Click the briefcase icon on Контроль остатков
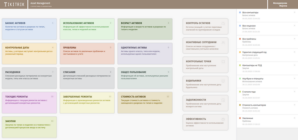The height and width of the screenshot is (140, 298). 223,23
